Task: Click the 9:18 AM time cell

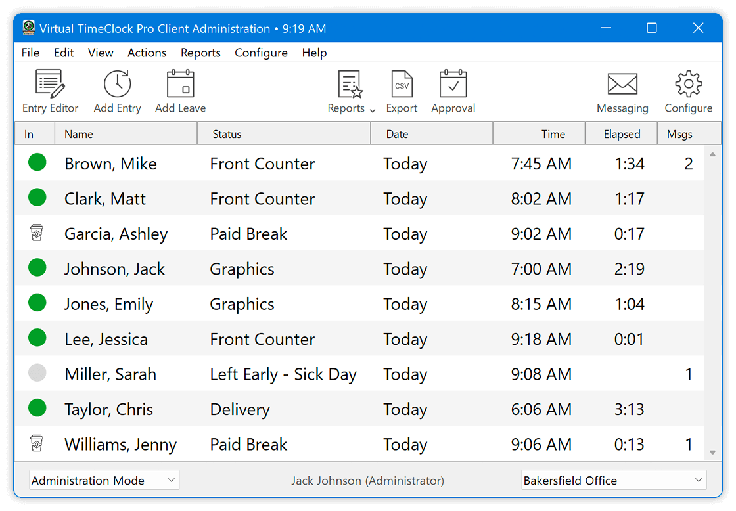Action: 541,340
